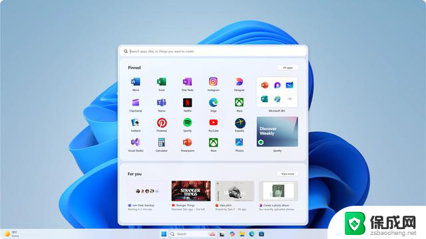This screenshot has height=239, width=426.
Task: Launch the Solitaire game icon
Action: (135, 123)
